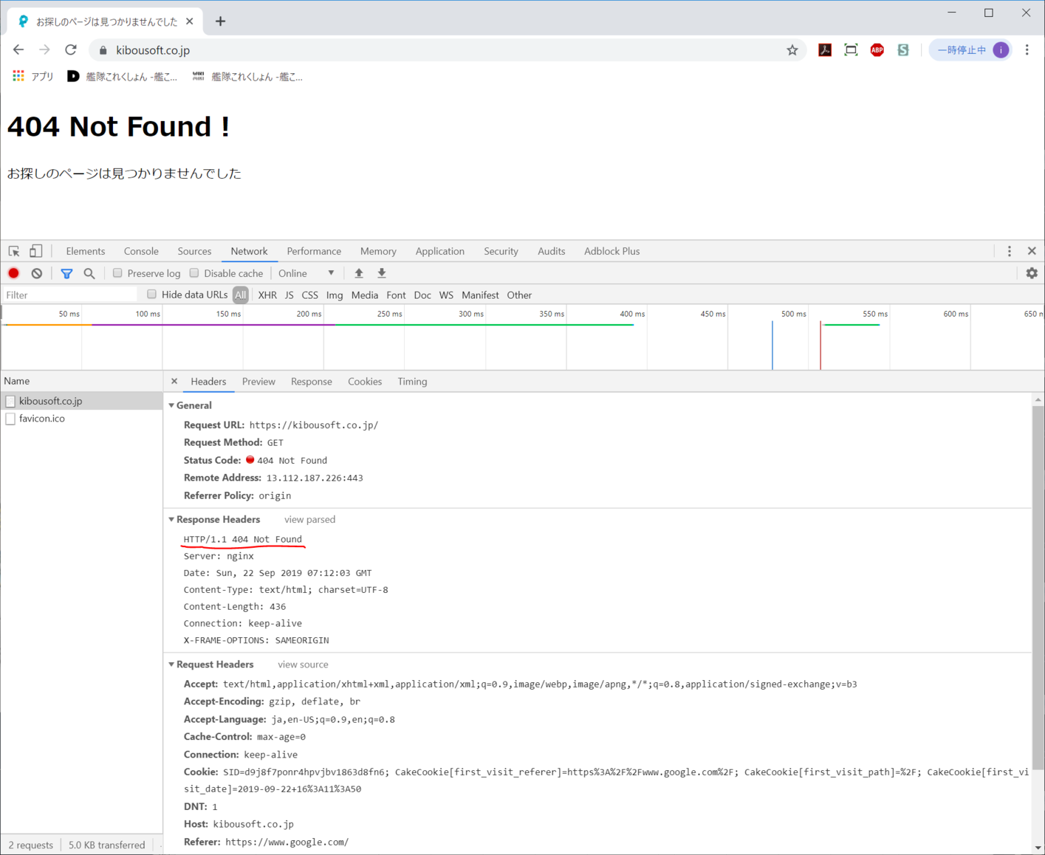The width and height of the screenshot is (1045, 855).
Task: Switch to the Console tab
Action: point(141,251)
